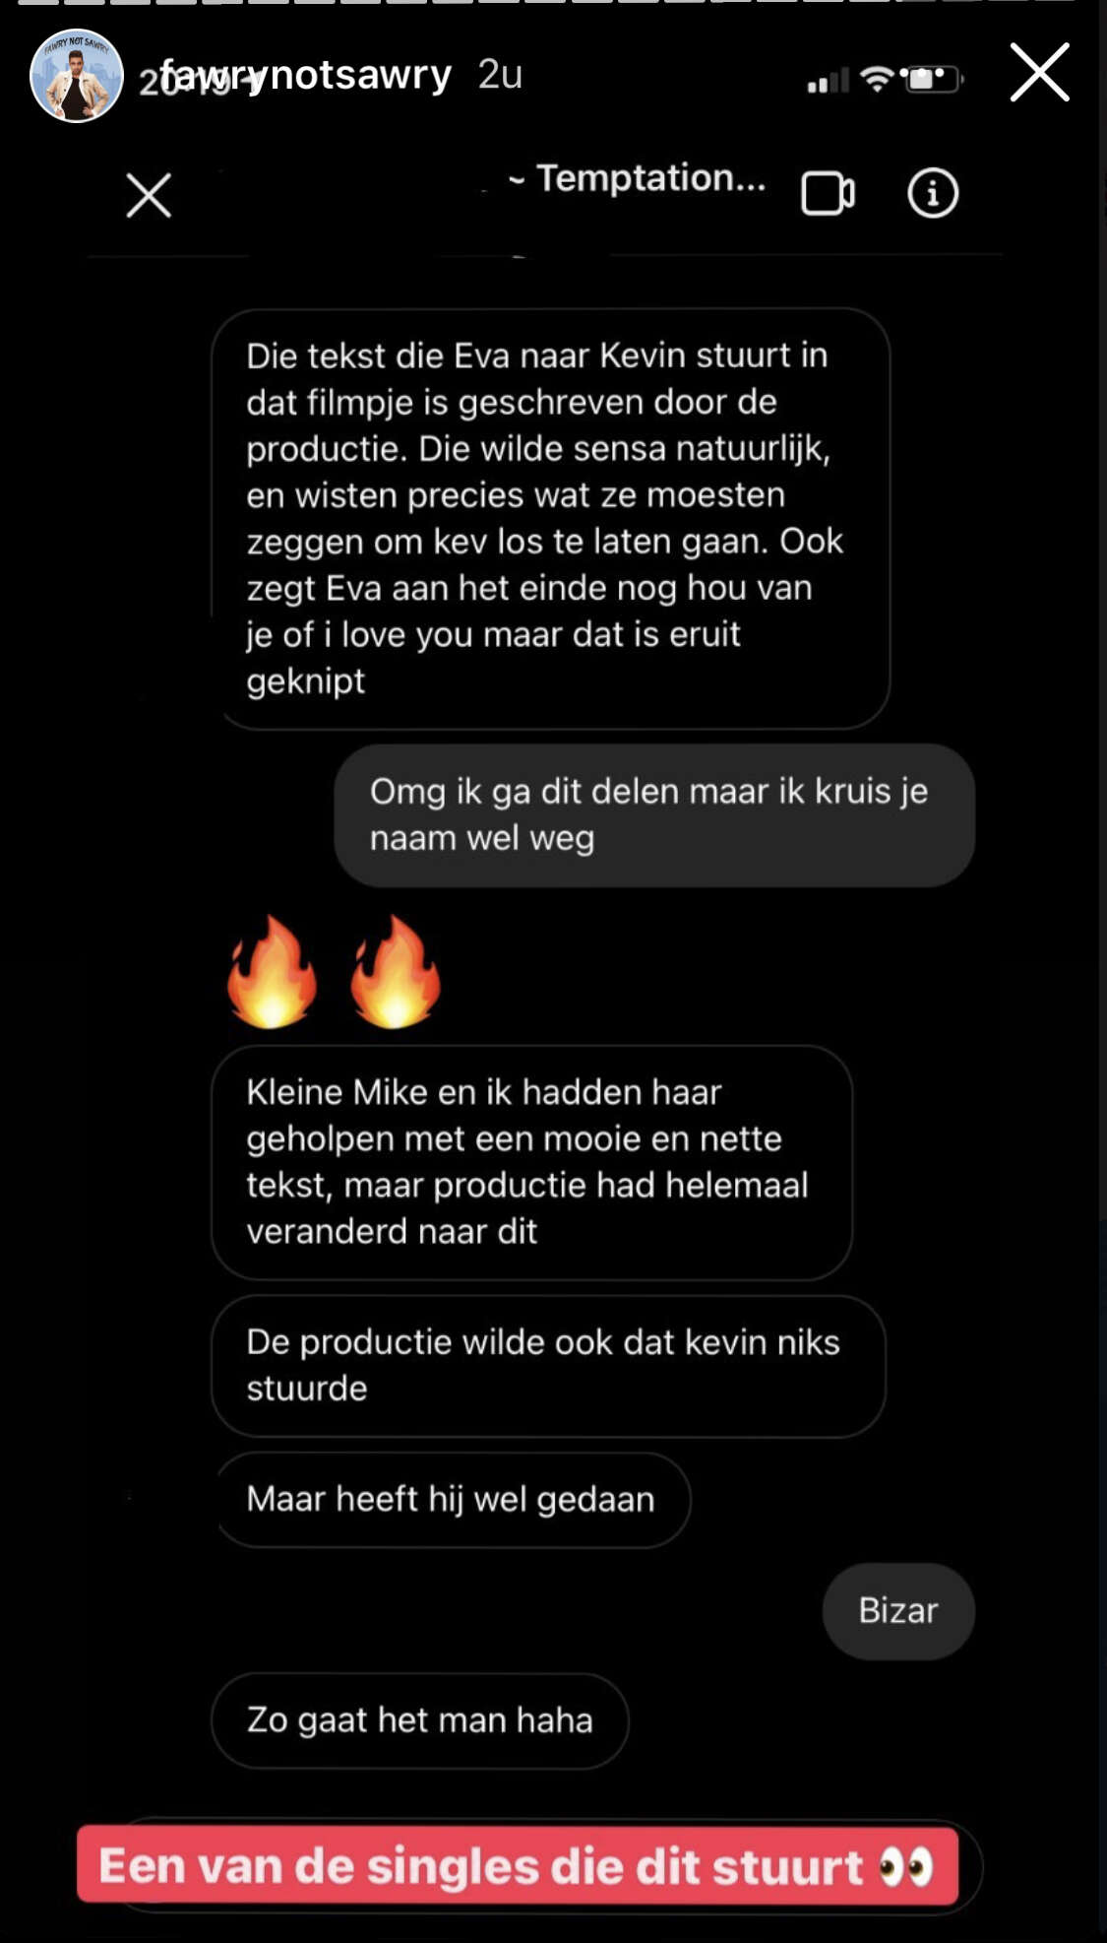Tap the fawrynotsawry username

point(306,74)
